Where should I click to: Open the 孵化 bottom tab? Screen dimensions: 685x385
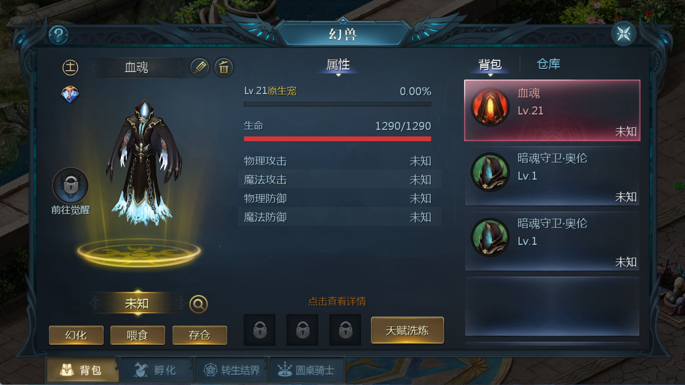coord(157,370)
